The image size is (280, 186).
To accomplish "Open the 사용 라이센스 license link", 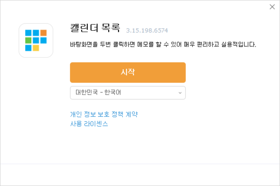I will (89, 124).
